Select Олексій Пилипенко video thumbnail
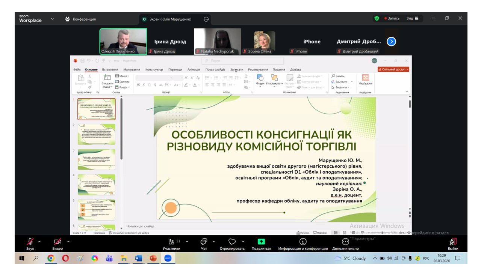Screen dimensions: 481x270 coord(123,41)
